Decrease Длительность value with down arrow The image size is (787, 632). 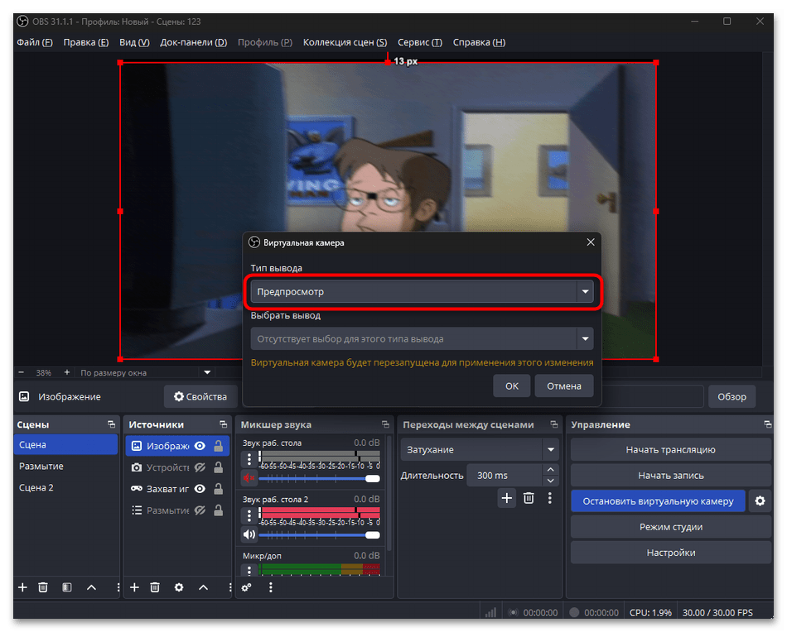[x=551, y=481]
